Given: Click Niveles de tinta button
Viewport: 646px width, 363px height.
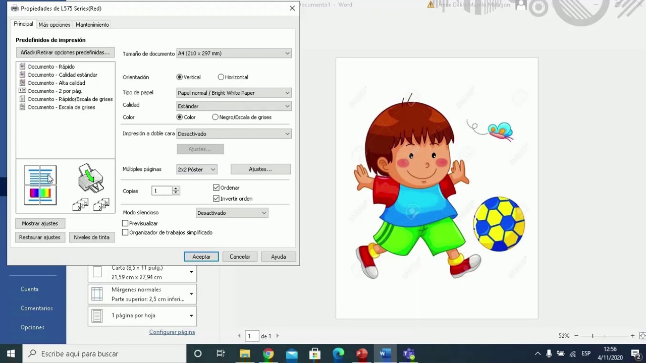Looking at the screenshot, I should 91,237.
